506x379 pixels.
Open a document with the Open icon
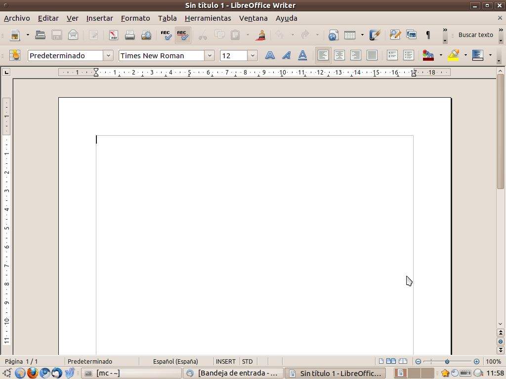(x=40, y=35)
